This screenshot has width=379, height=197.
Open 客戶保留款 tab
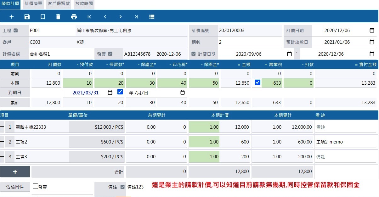click(x=59, y=4)
